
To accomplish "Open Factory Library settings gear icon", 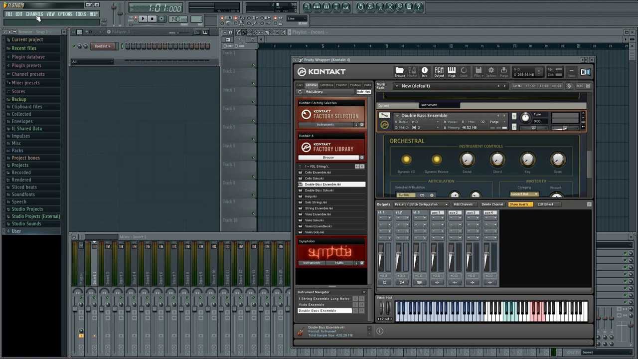I will (362, 158).
